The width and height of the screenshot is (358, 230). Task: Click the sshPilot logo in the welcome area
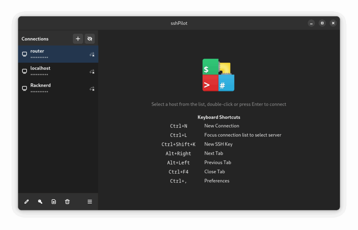(x=219, y=75)
